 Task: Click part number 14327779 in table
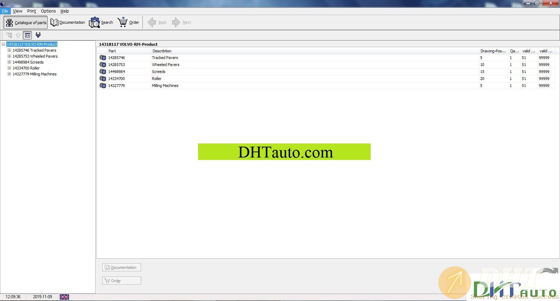point(117,86)
